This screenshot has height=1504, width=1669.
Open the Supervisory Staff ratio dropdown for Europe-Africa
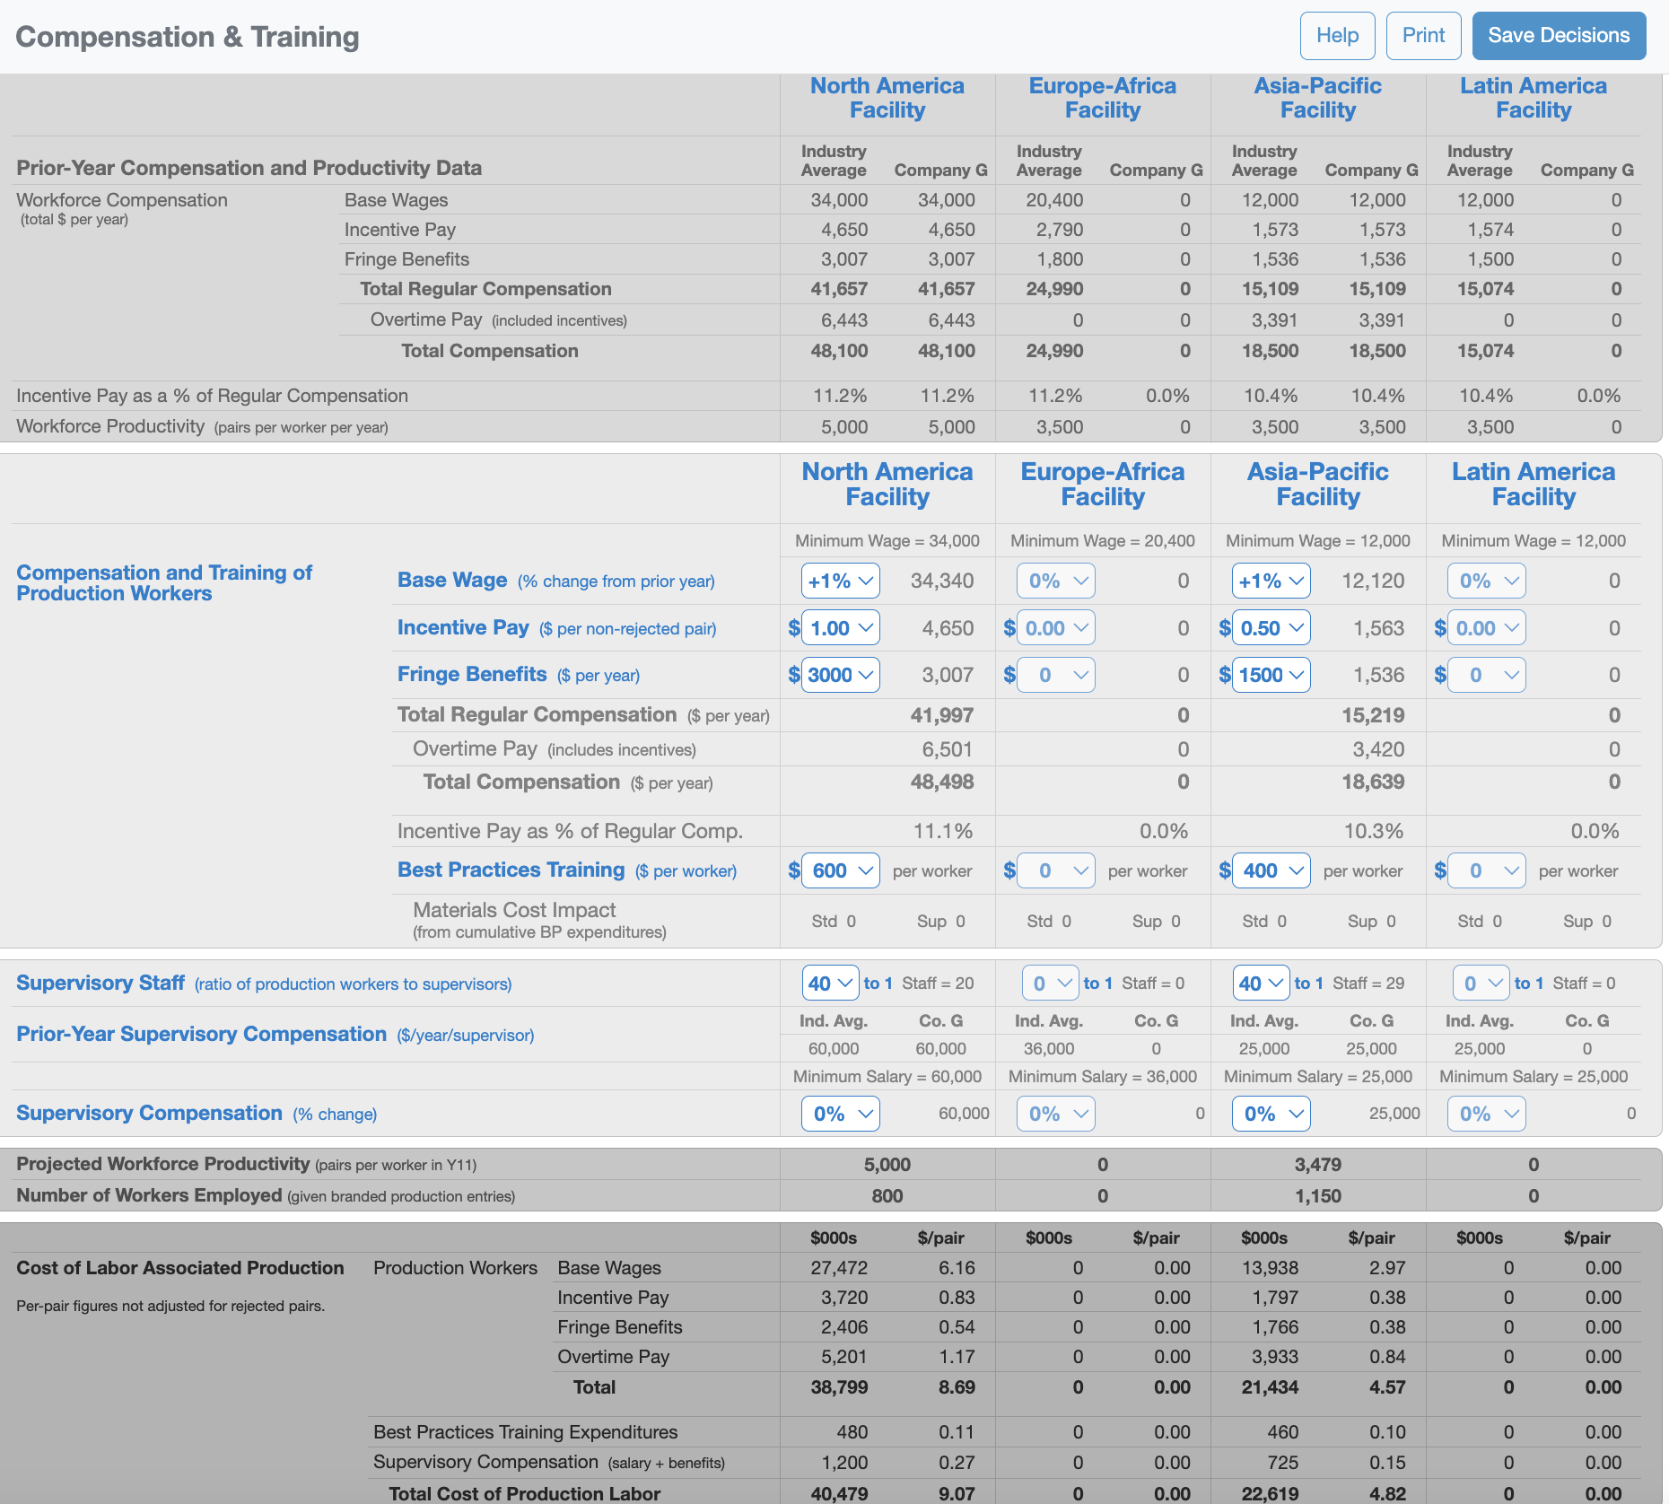coord(1050,983)
